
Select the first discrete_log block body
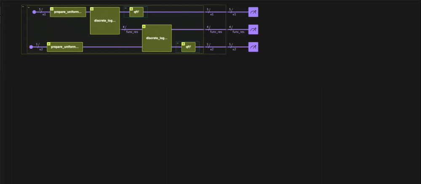pos(105,22)
